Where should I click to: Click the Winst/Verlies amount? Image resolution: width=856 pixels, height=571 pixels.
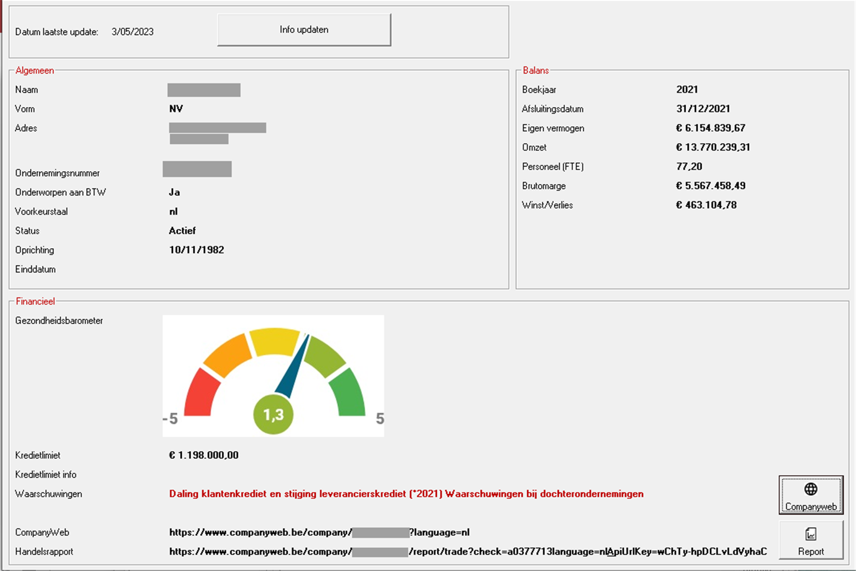(x=706, y=205)
